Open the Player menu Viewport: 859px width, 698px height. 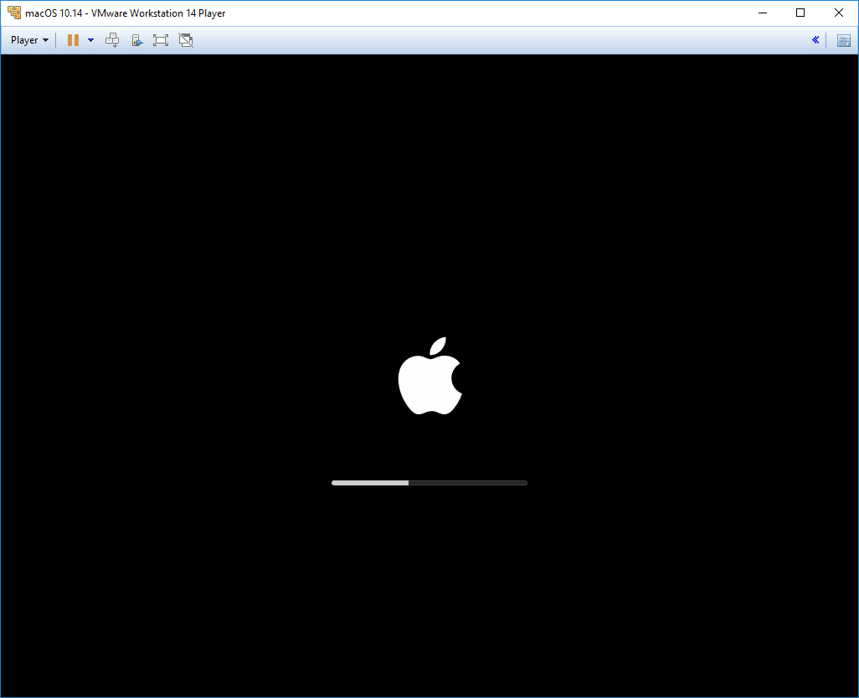pos(29,40)
